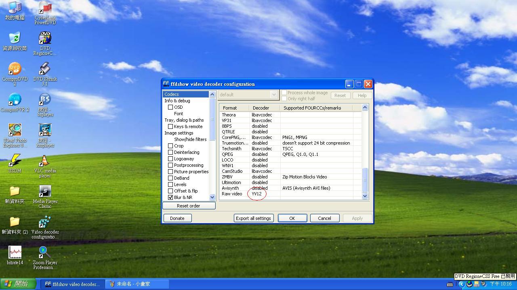The image size is (517, 290).
Task: Enable the Postprocessing checkbox
Action: [x=170, y=165]
